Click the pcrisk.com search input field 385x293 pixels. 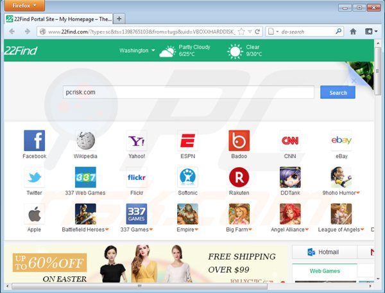188,92
